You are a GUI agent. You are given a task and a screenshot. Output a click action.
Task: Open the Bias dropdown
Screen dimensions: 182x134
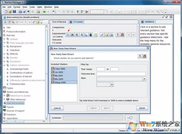point(144,79)
